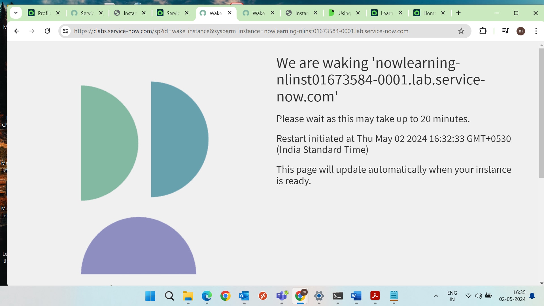Launch Microsoft Edge from taskbar

(x=207, y=296)
